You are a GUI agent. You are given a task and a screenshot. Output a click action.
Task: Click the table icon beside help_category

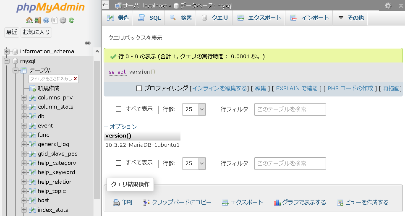coord(33,163)
